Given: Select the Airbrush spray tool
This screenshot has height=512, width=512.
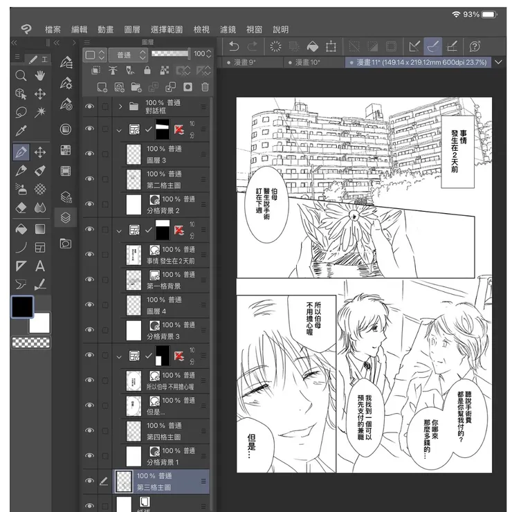Looking at the screenshot, I should click(21, 189).
